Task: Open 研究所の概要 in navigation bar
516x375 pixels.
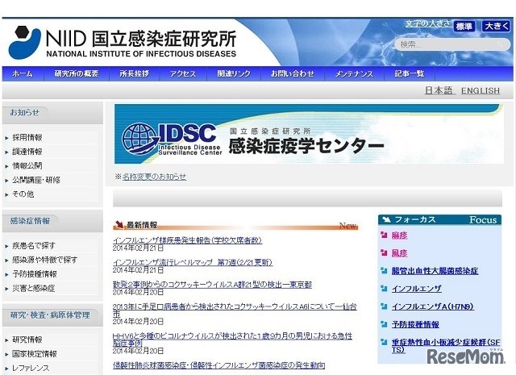Action: tap(77, 73)
